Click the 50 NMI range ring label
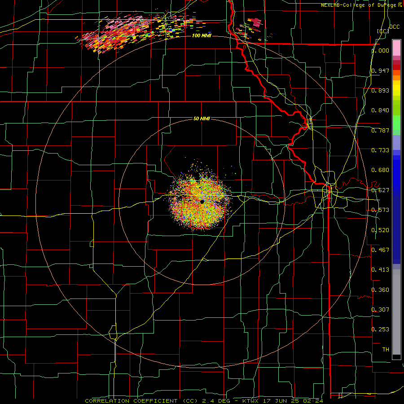Image resolution: width=404 pixels, height=404 pixels. 202,119
